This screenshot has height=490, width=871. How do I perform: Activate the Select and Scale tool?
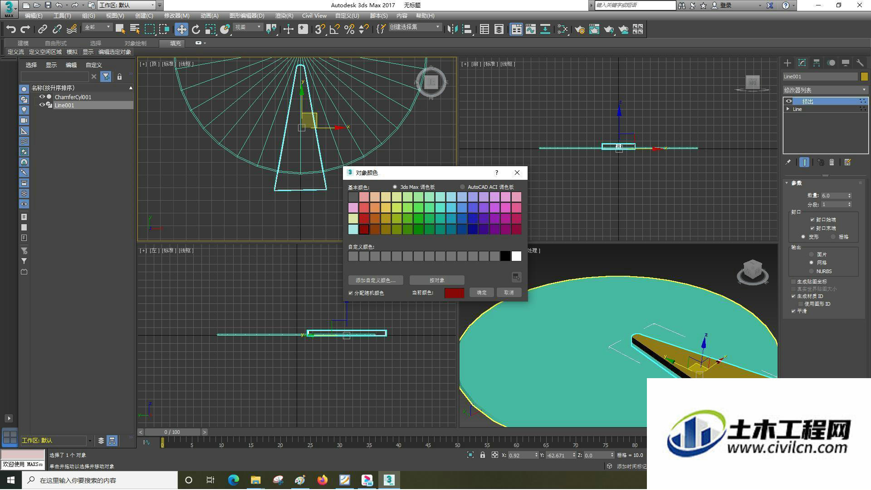click(x=210, y=29)
